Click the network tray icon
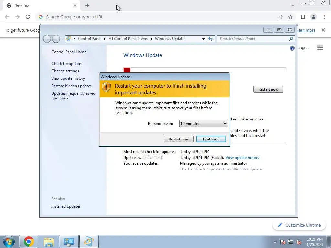The width and height of the screenshot is (331, 248). coord(291,242)
